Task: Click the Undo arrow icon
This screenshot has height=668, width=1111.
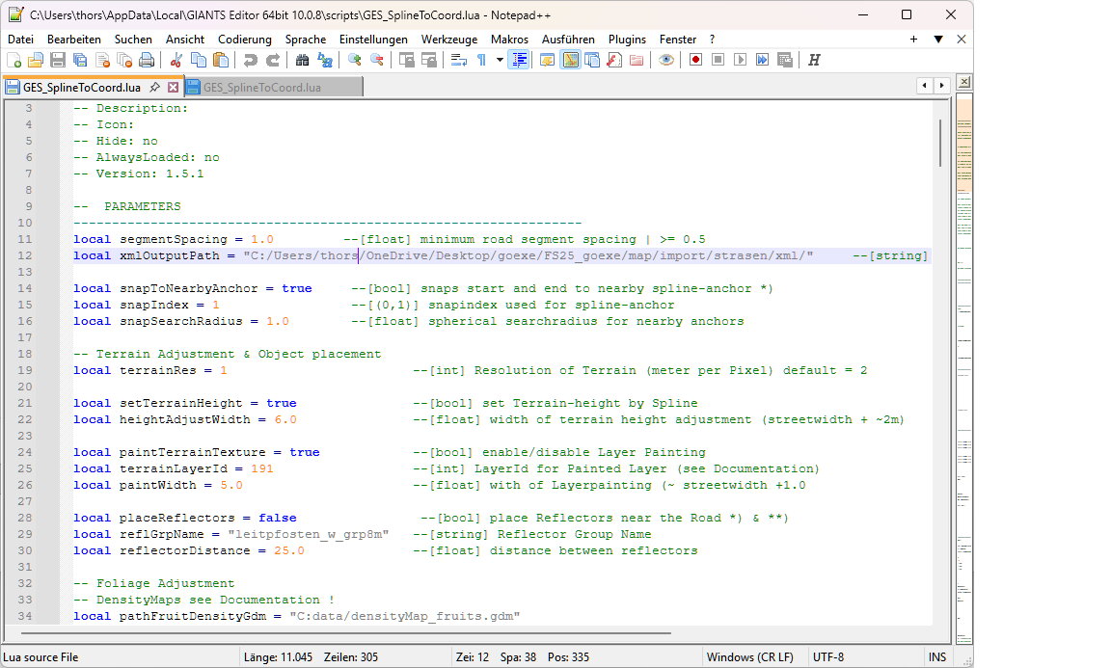Action: pos(251,60)
